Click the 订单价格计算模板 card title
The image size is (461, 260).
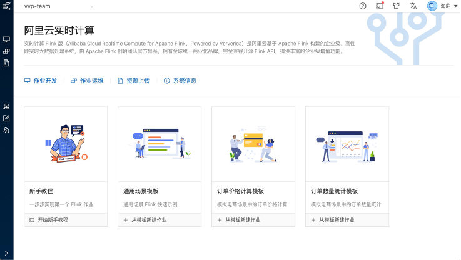pos(240,191)
